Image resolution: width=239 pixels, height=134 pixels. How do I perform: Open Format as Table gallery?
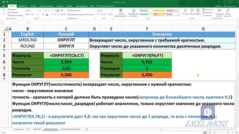(x=133, y=13)
